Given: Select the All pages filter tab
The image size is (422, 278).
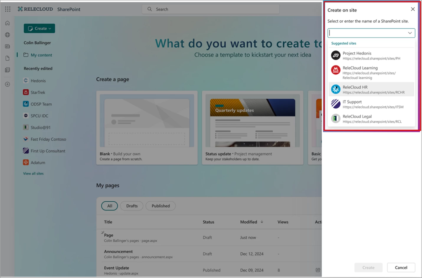Looking at the screenshot, I should coord(109,206).
